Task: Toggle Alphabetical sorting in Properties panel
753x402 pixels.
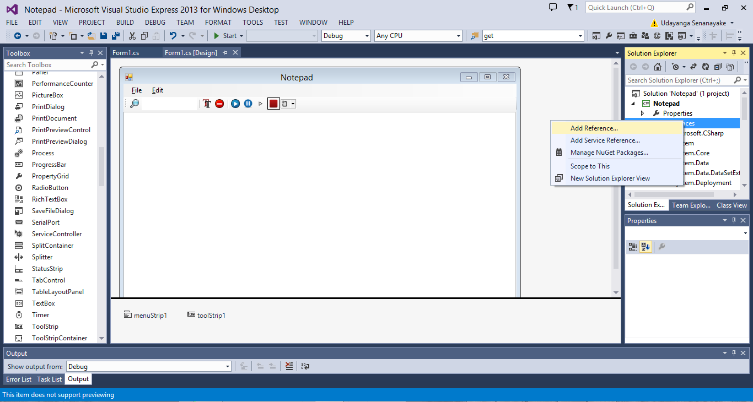Action: tap(646, 247)
